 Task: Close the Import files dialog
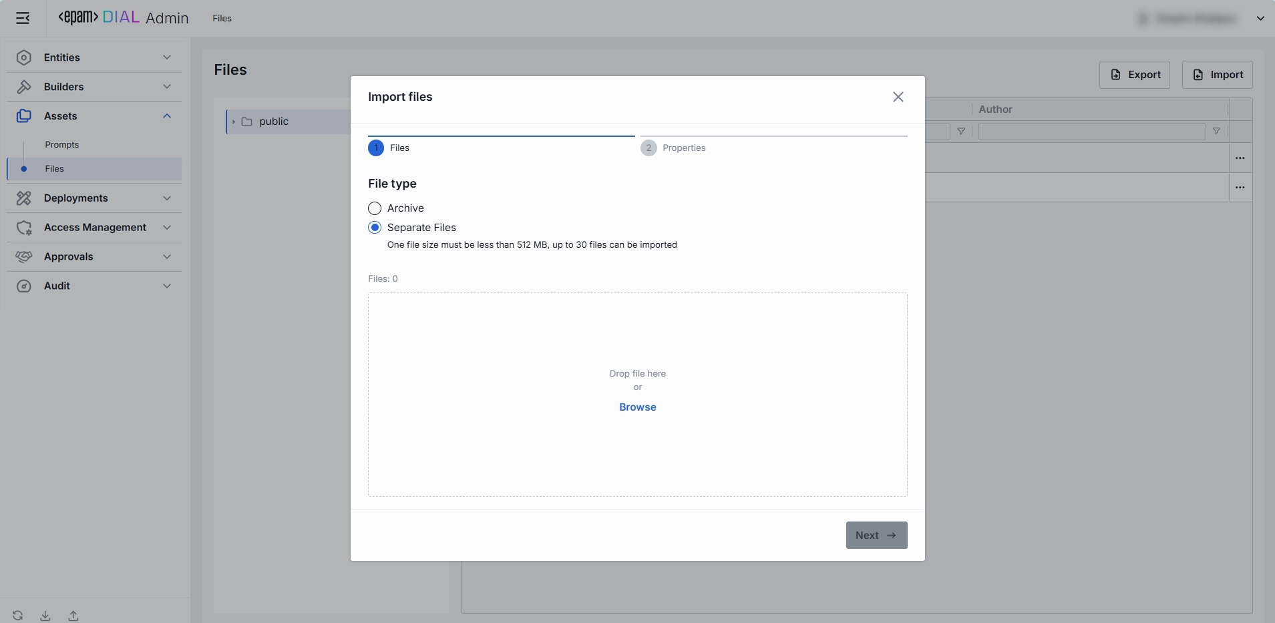click(898, 97)
